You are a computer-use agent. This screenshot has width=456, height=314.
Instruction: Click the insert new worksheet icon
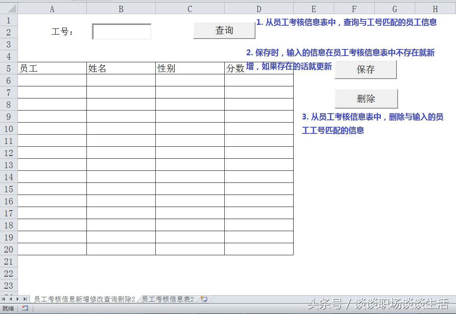pos(203,299)
